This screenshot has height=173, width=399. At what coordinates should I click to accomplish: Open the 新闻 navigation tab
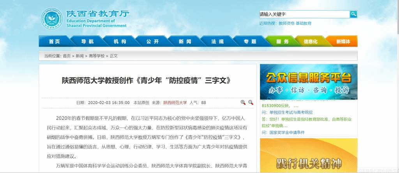pos(185,42)
